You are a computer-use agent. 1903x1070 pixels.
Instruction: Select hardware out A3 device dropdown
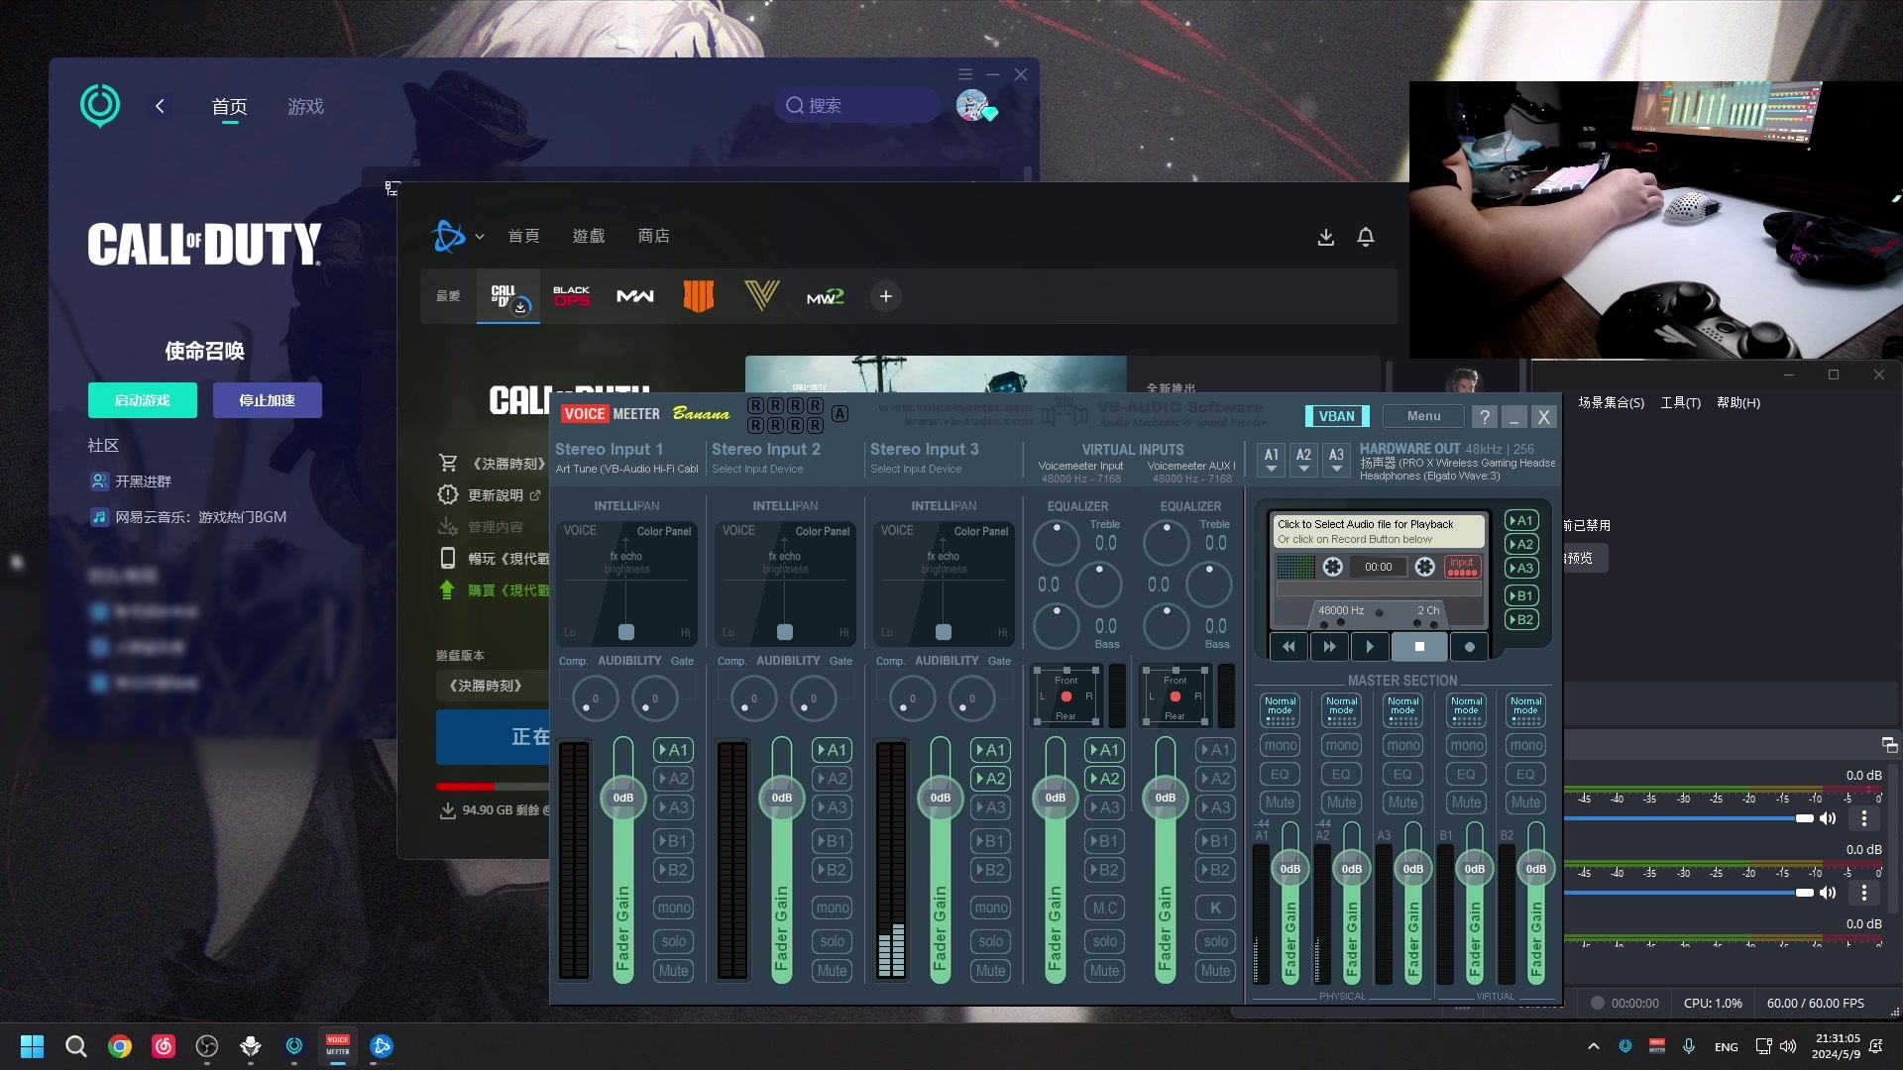[1336, 460]
